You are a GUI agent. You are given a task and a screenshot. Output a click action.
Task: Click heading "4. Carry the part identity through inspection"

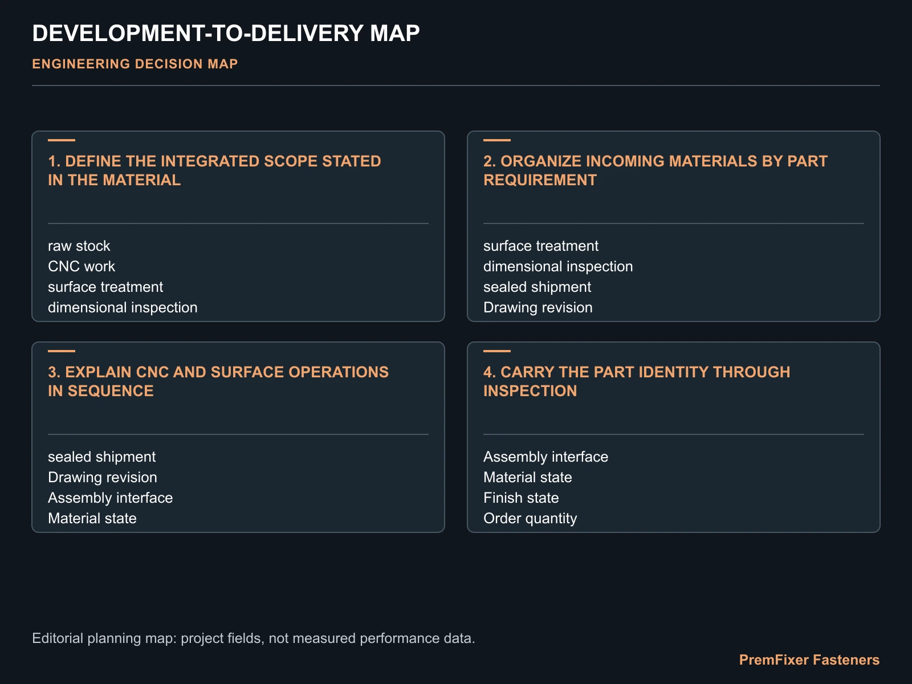click(637, 381)
